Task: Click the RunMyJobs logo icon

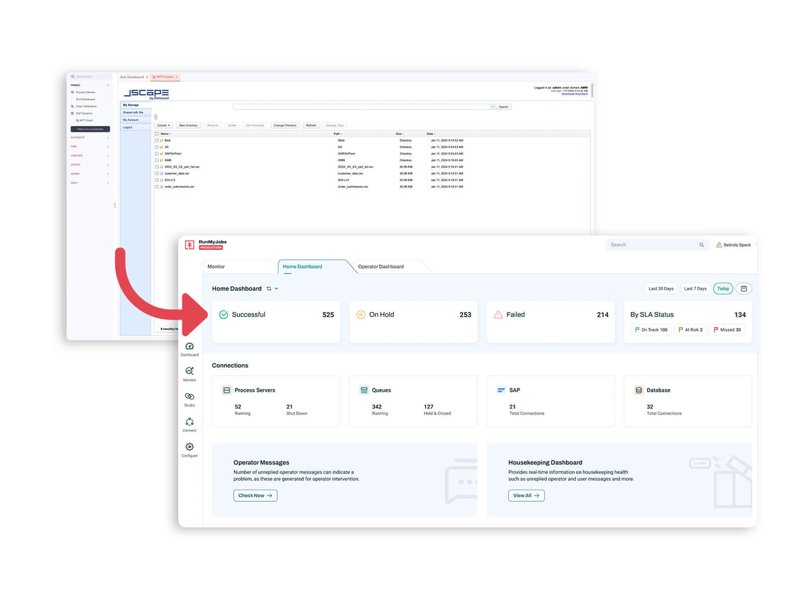Action: coord(189,245)
